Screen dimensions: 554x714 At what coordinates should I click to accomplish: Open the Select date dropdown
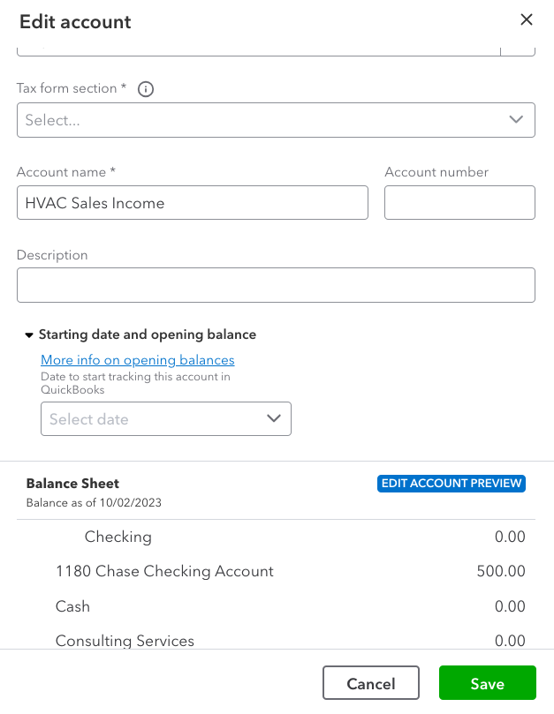pyautogui.click(x=166, y=419)
